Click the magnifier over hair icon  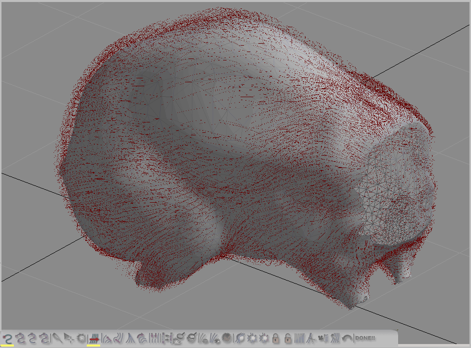pyautogui.click(x=180, y=338)
